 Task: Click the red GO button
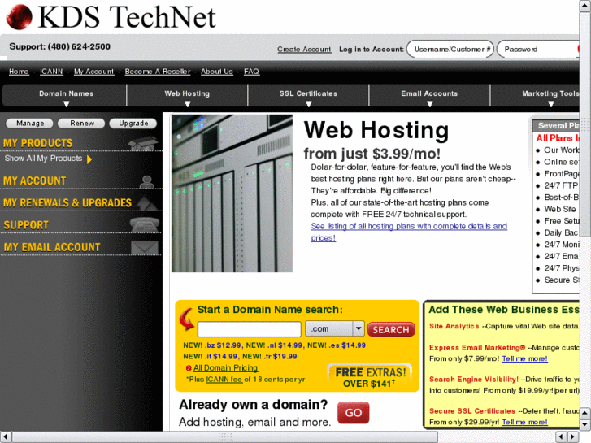pyautogui.click(x=353, y=413)
